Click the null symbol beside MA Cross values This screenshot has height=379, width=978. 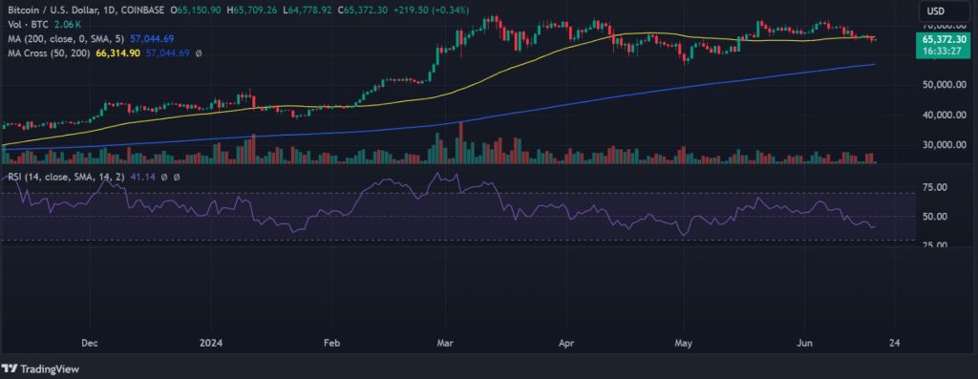point(199,54)
